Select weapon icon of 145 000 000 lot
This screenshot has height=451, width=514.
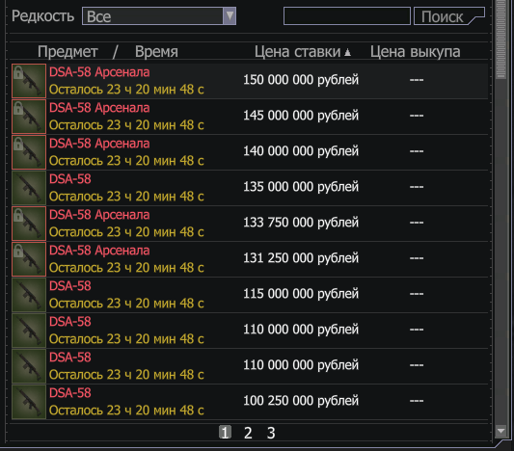click(x=29, y=117)
